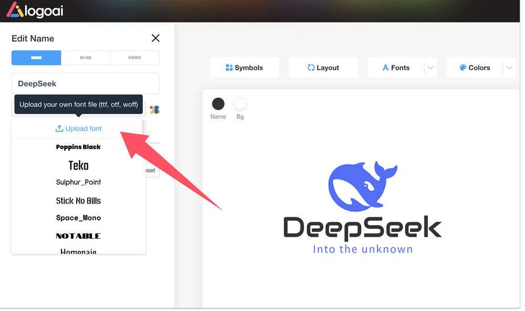The width and height of the screenshot is (525, 311).
Task: Expand the Colors dropdown arrow
Action: click(509, 68)
